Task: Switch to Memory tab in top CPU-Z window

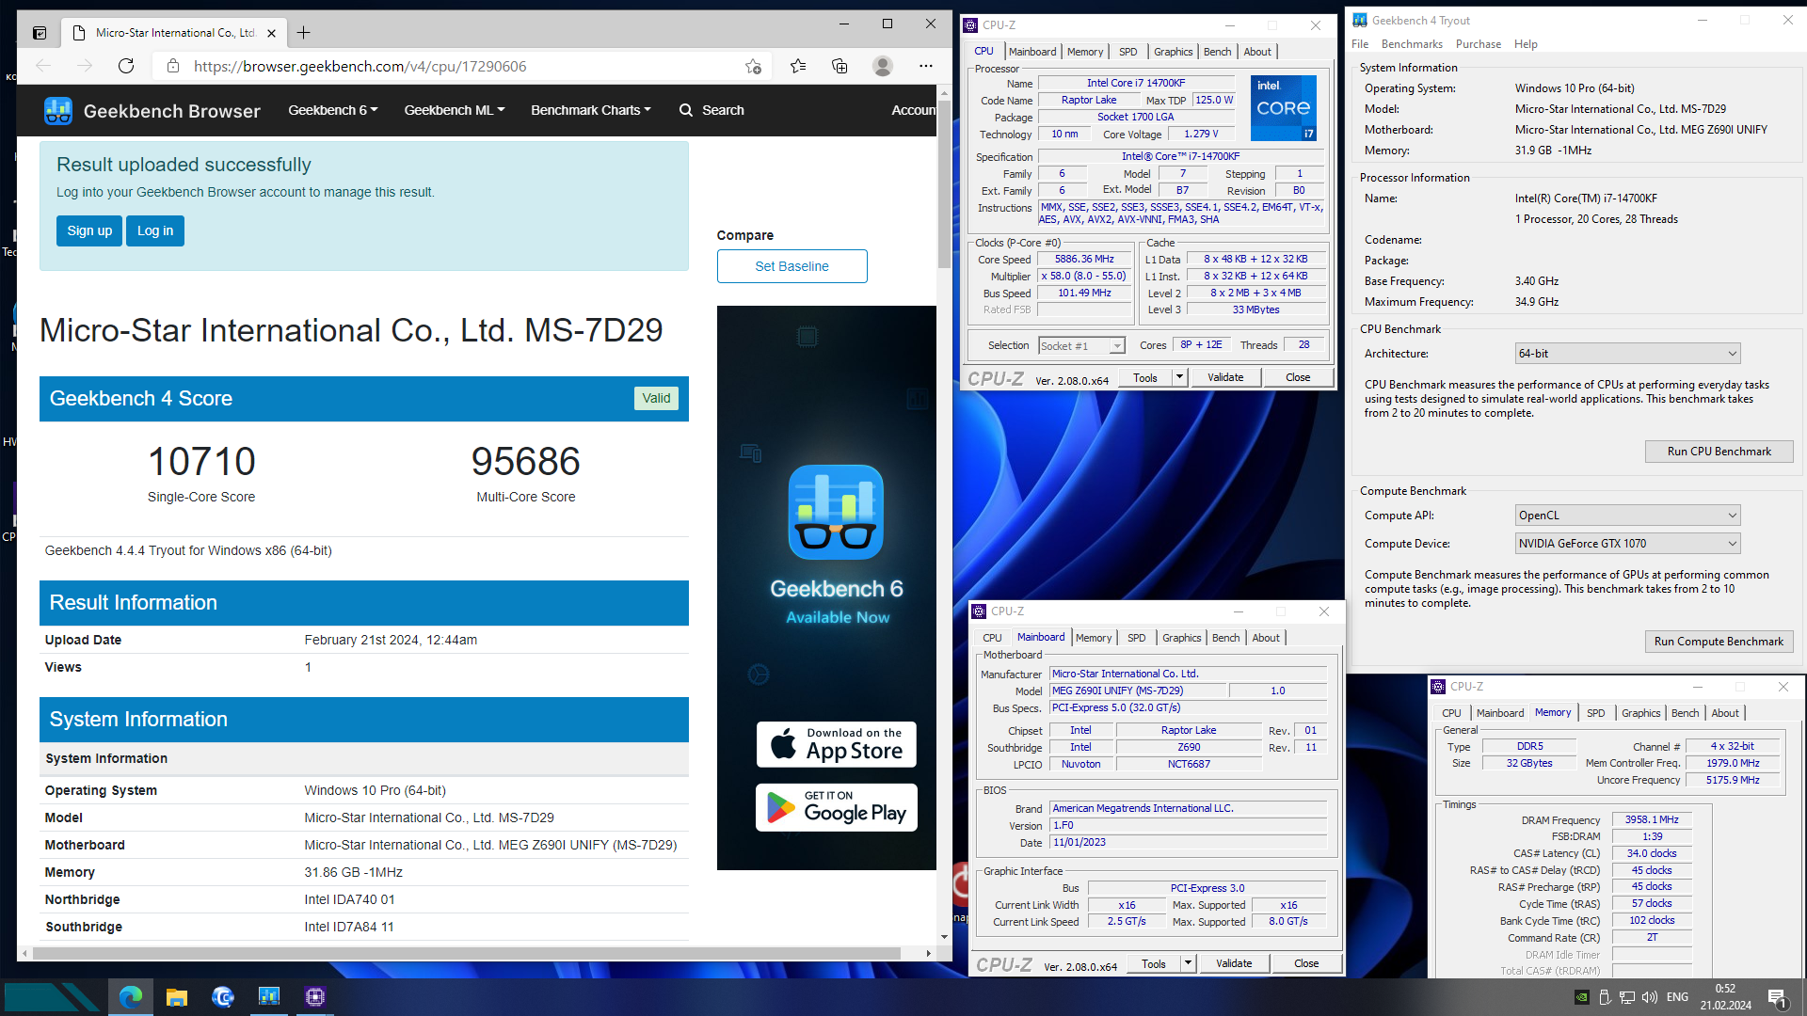Action: 1085,52
